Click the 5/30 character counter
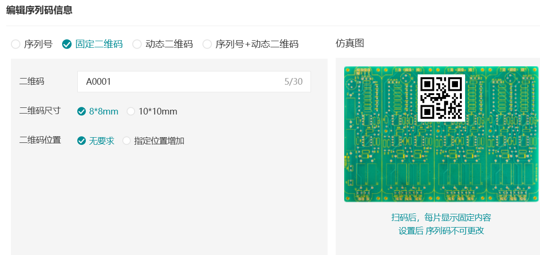 point(293,82)
